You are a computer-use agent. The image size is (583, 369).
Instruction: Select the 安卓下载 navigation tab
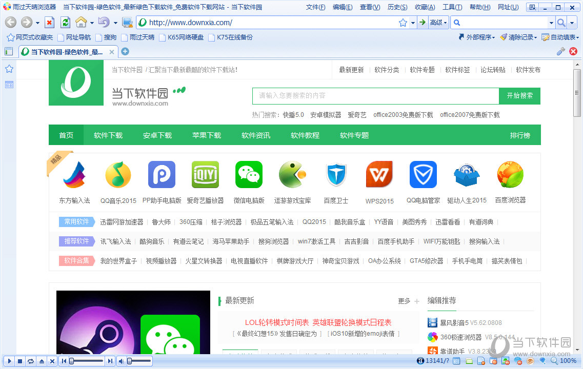tap(157, 135)
